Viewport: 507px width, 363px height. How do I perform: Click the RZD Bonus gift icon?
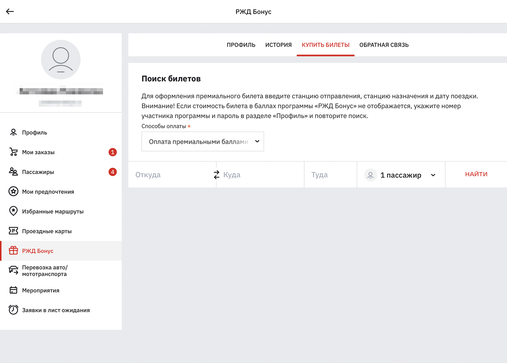click(x=13, y=251)
